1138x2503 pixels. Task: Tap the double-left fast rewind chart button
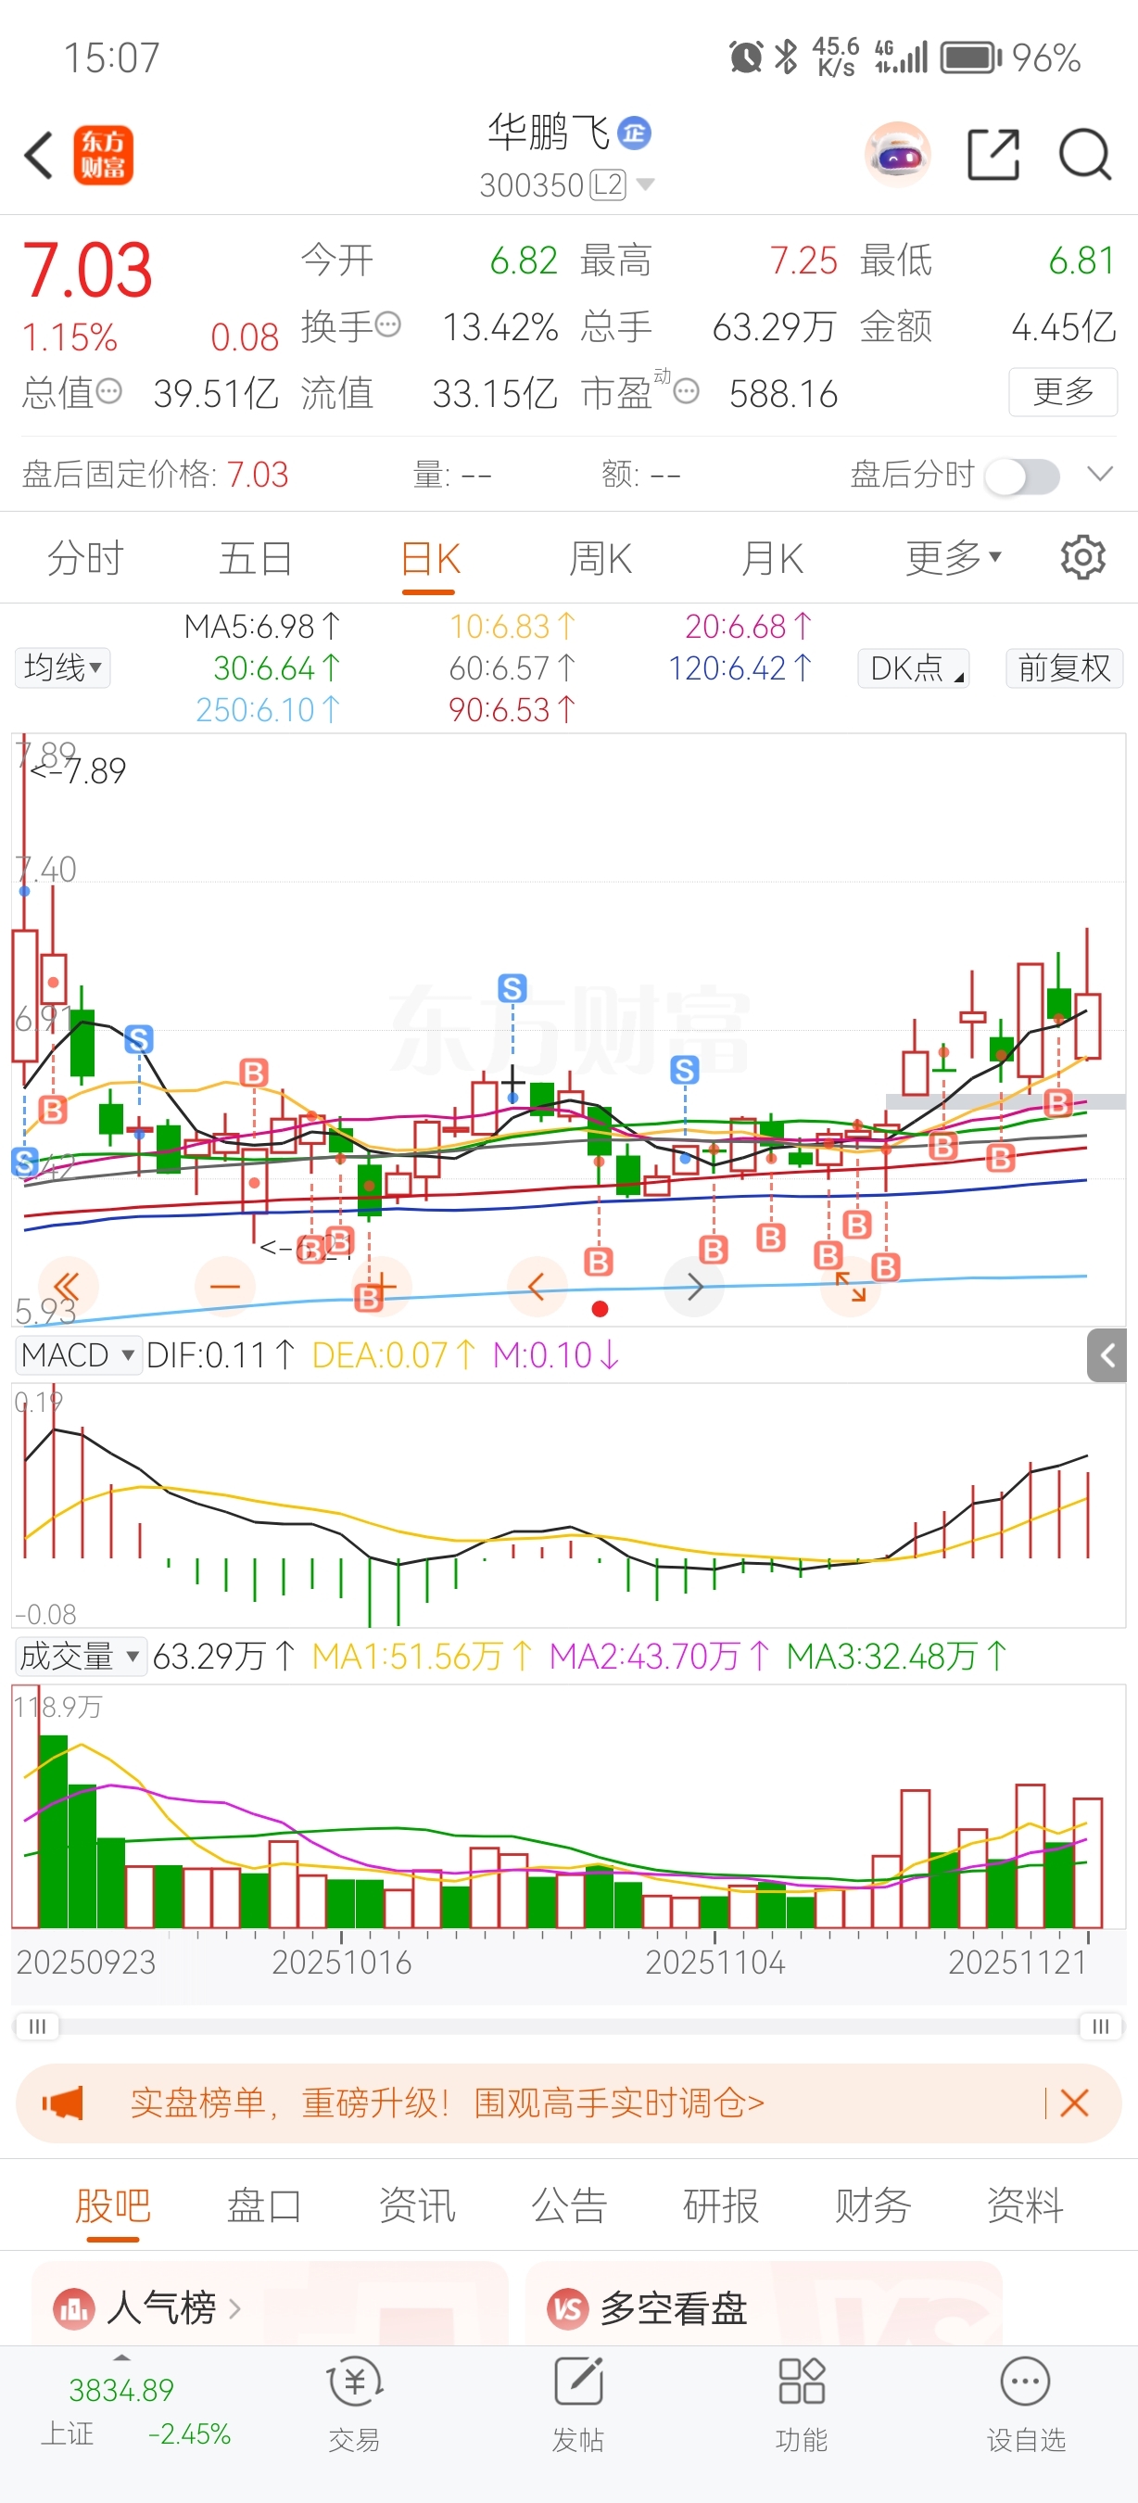click(67, 1288)
